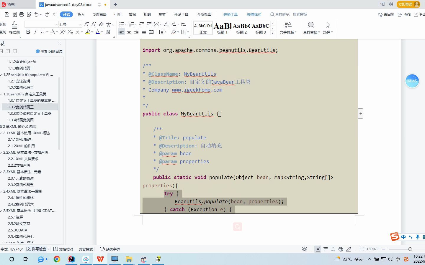The image size is (425, 265).
Task: Redo the last action
Action: click(x=47, y=14)
